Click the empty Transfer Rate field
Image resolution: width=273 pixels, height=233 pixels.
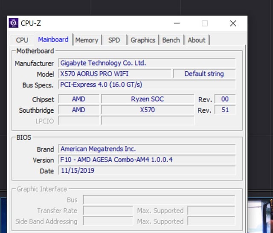coord(108,210)
